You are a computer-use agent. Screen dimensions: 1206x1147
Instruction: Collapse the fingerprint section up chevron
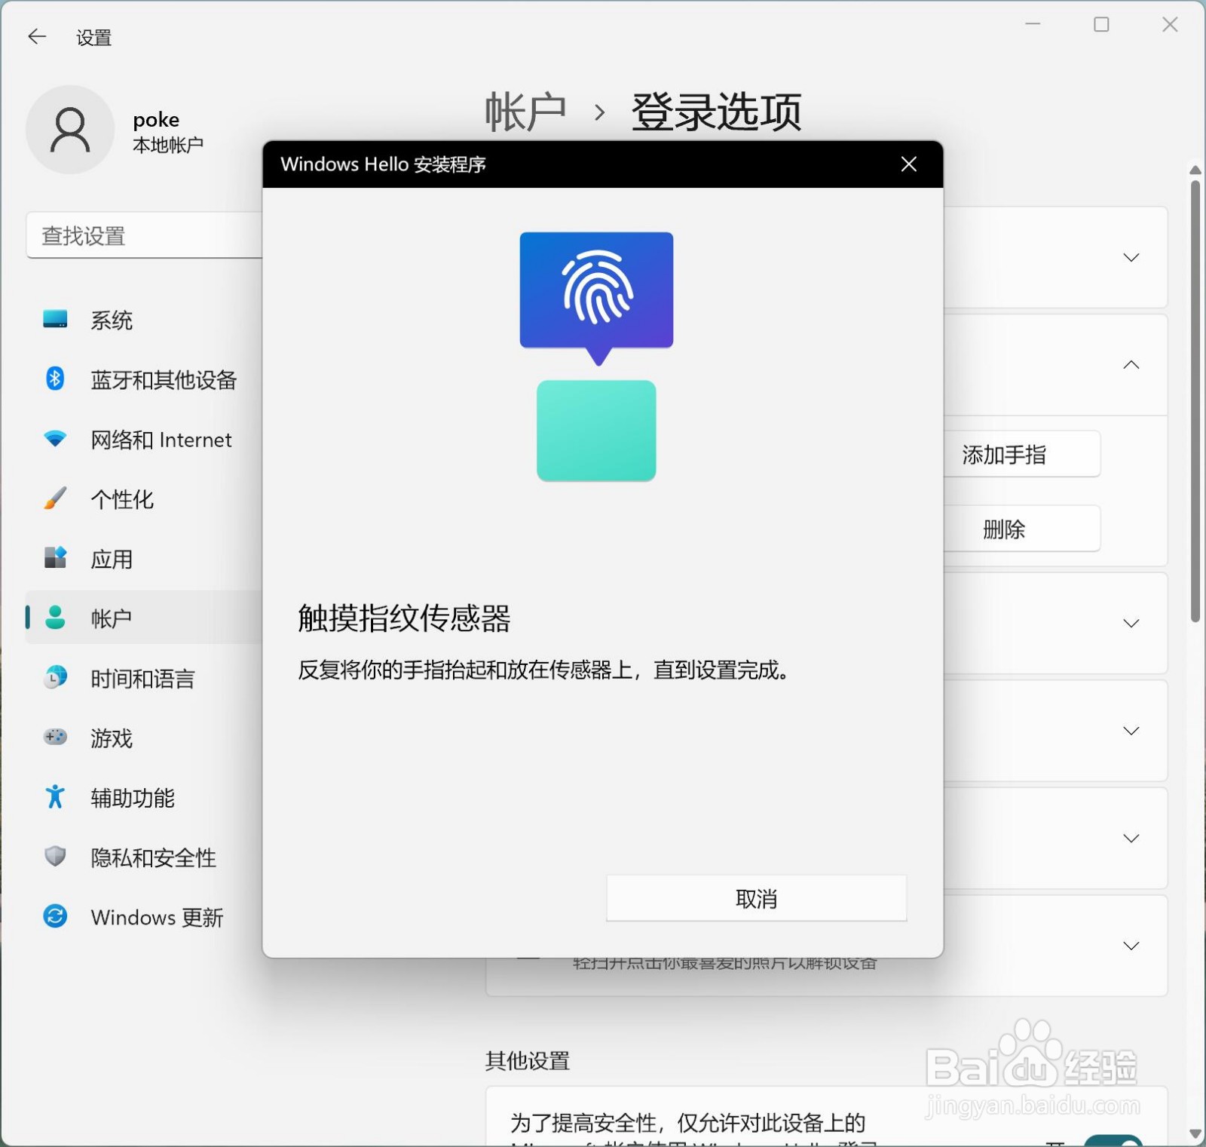coord(1131,365)
